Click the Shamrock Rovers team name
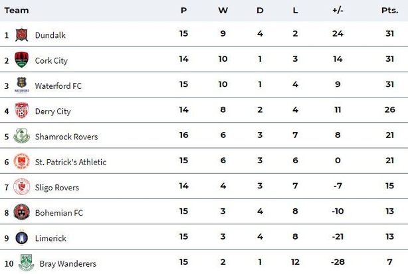The height and width of the screenshot is (274, 408). pos(66,137)
